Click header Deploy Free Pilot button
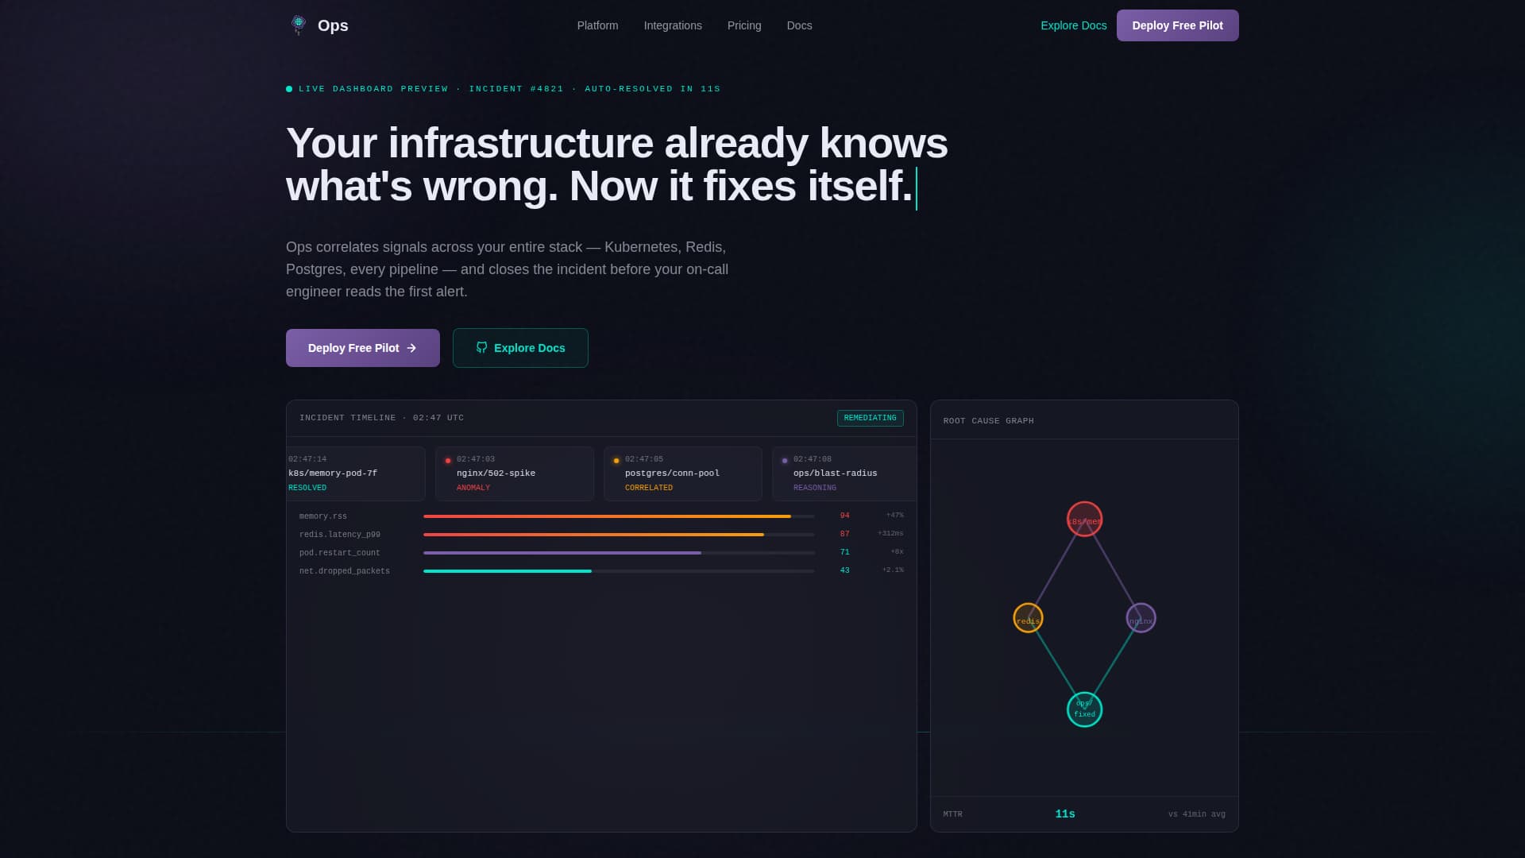 [x=1177, y=25]
